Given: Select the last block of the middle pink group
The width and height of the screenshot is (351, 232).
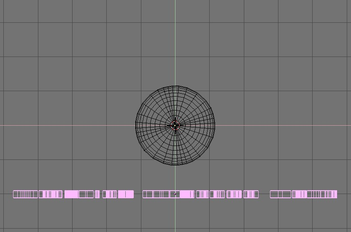Looking at the screenshot, I should [251, 194].
